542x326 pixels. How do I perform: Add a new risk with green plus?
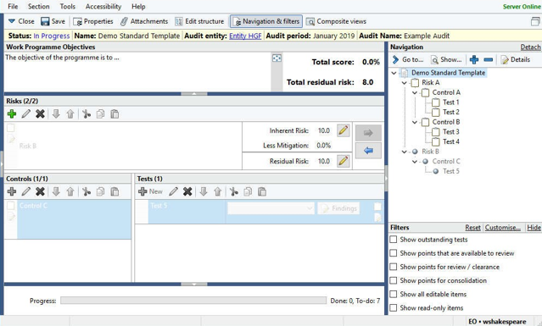[12, 113]
